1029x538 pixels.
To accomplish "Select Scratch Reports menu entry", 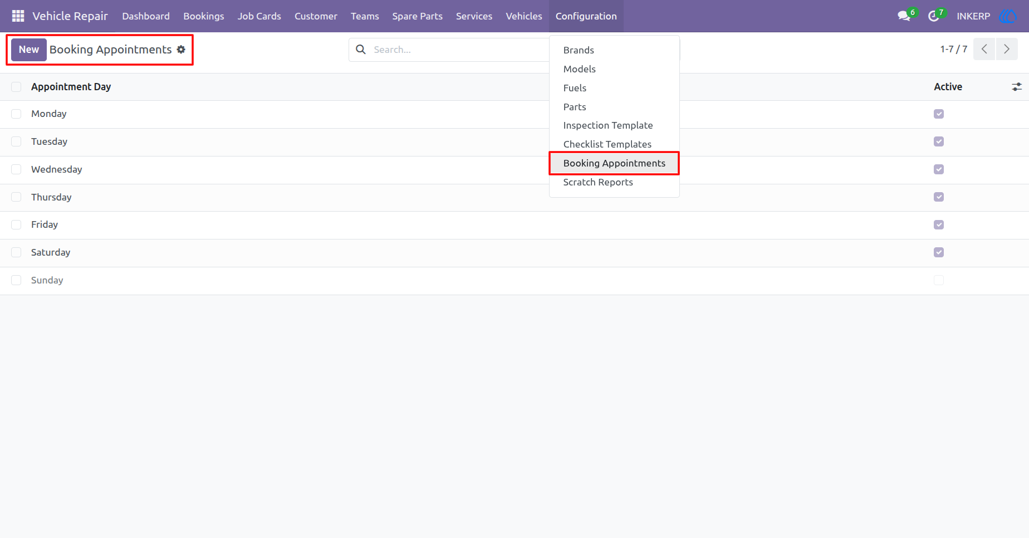I will click(614, 182).
